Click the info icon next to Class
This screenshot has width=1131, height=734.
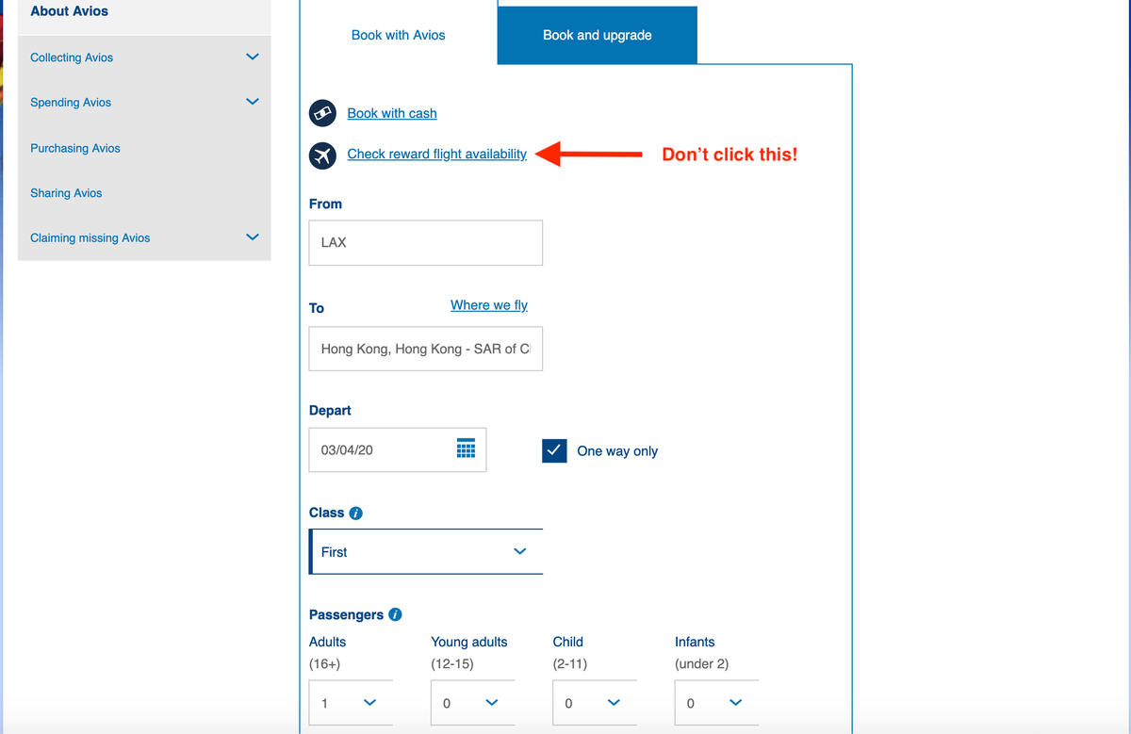pyautogui.click(x=356, y=513)
